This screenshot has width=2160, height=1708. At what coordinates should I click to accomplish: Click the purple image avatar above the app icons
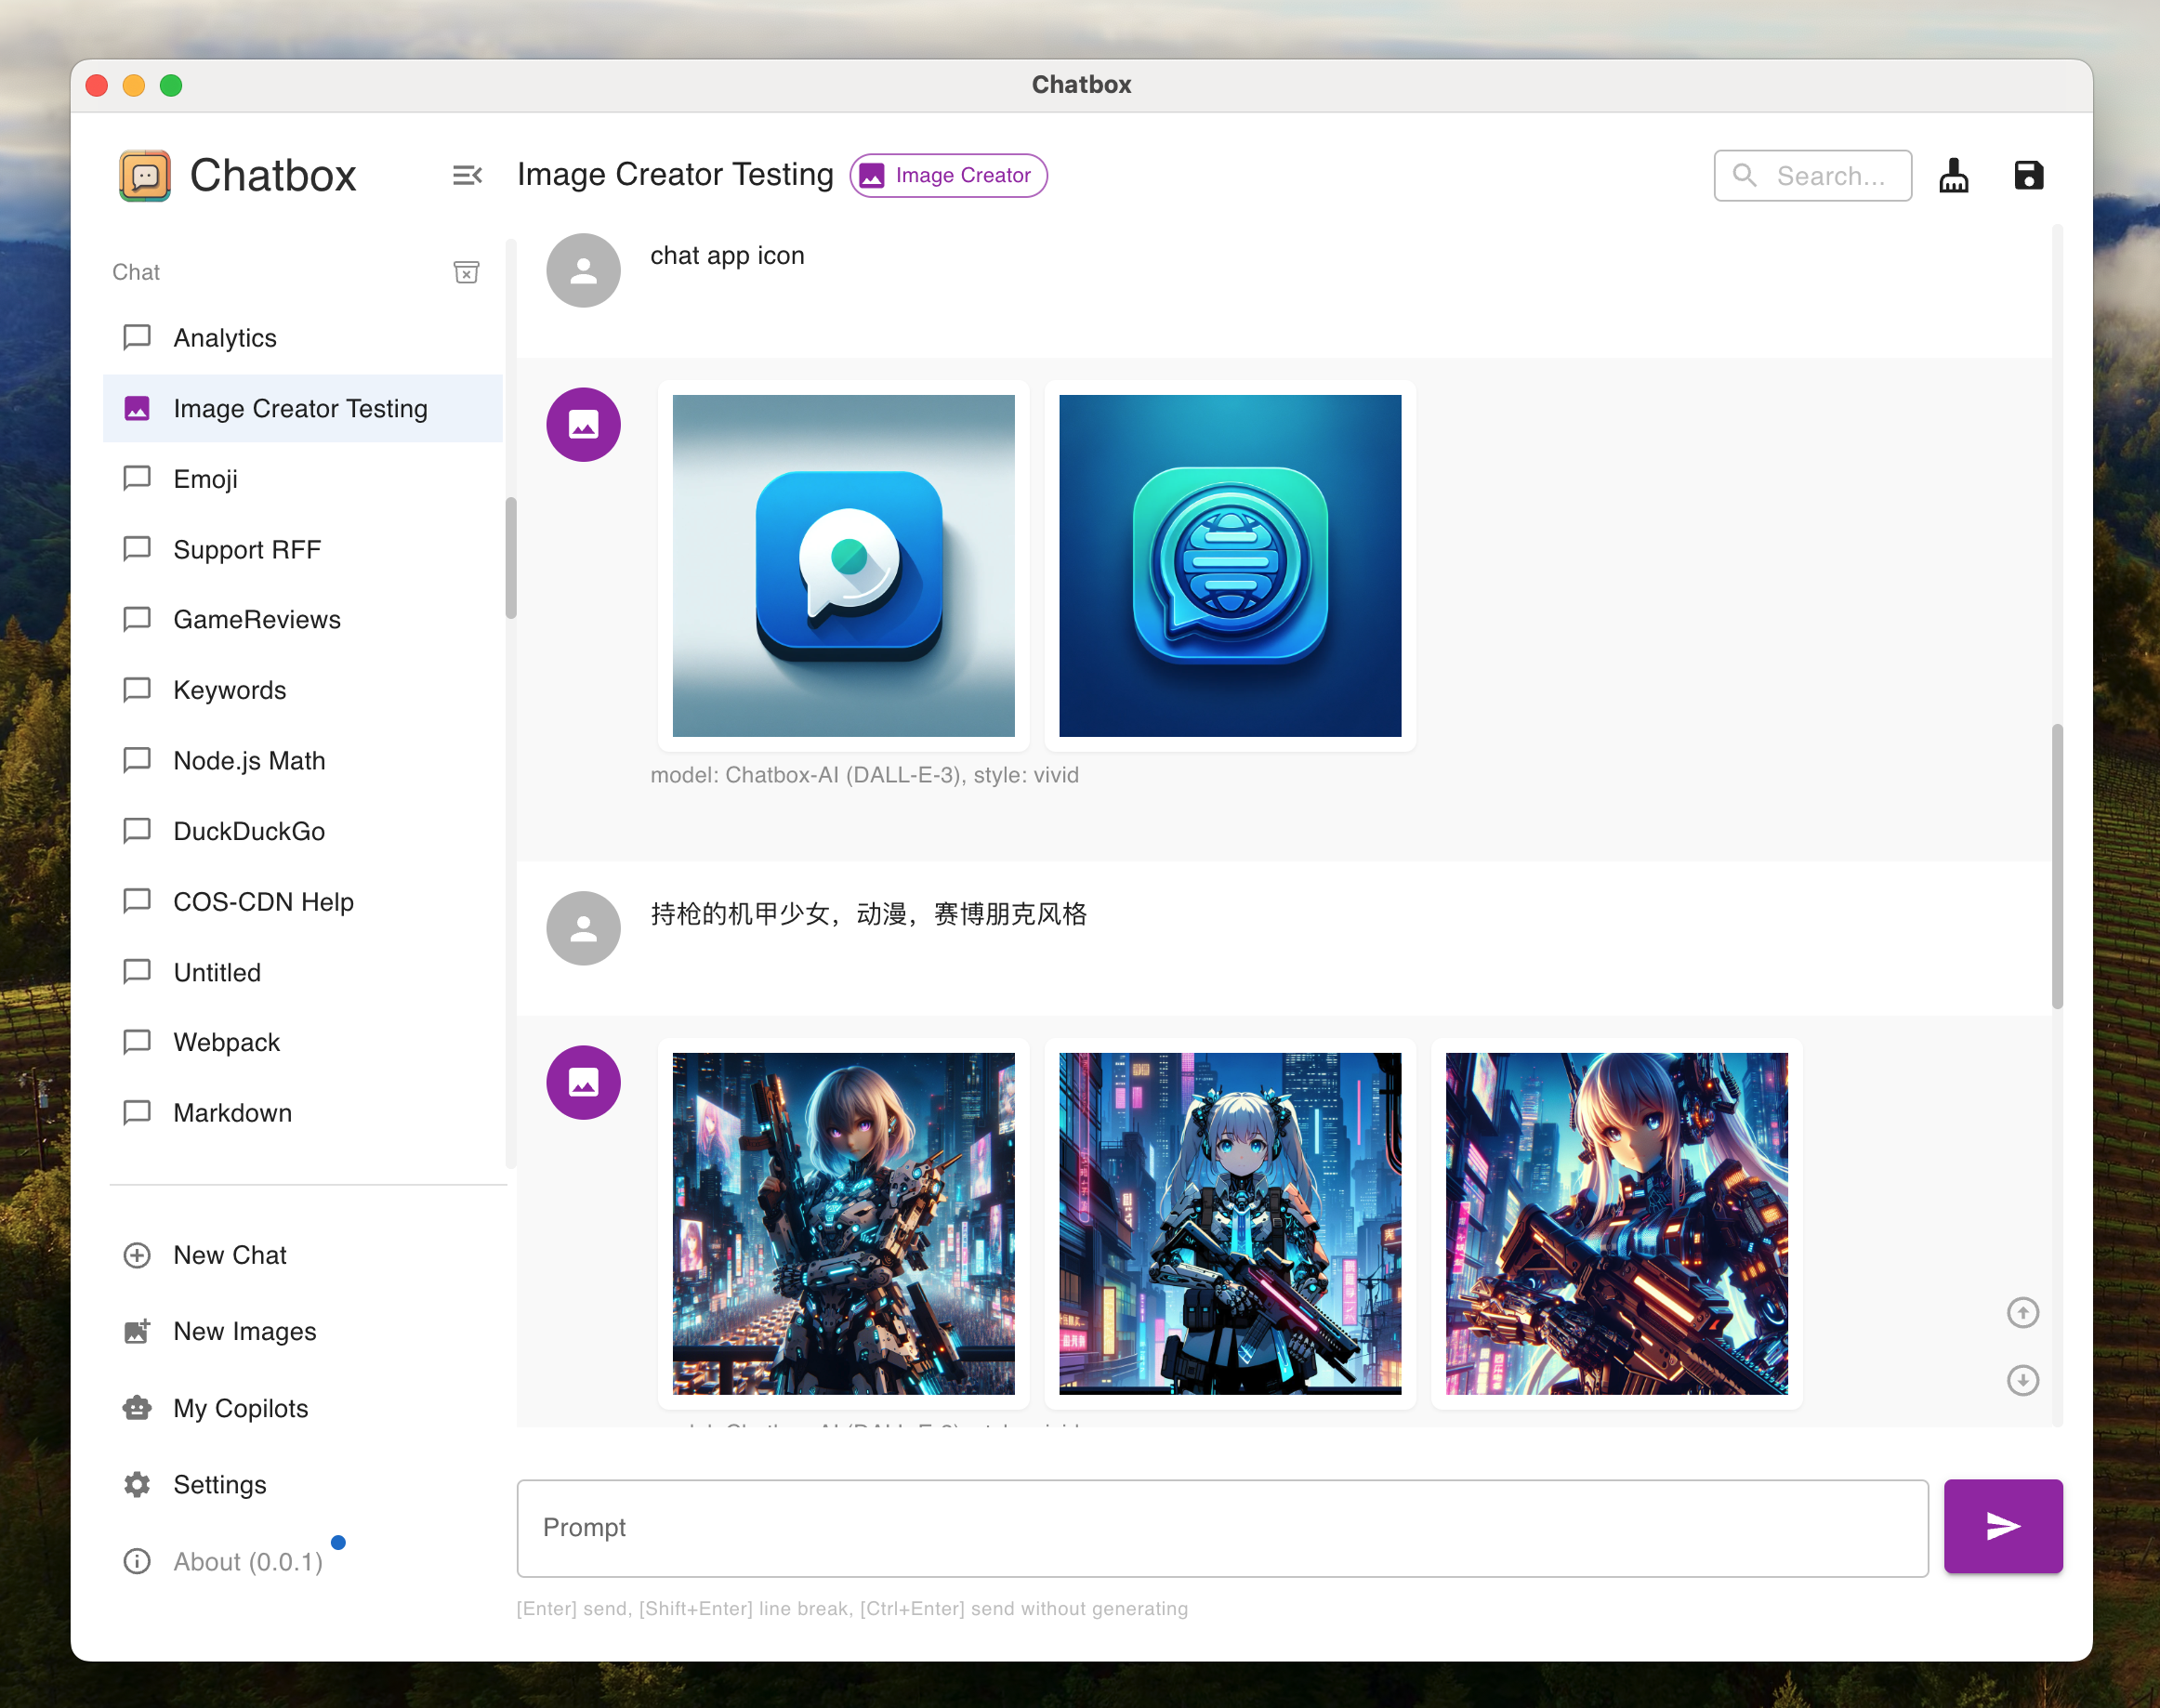(x=583, y=424)
